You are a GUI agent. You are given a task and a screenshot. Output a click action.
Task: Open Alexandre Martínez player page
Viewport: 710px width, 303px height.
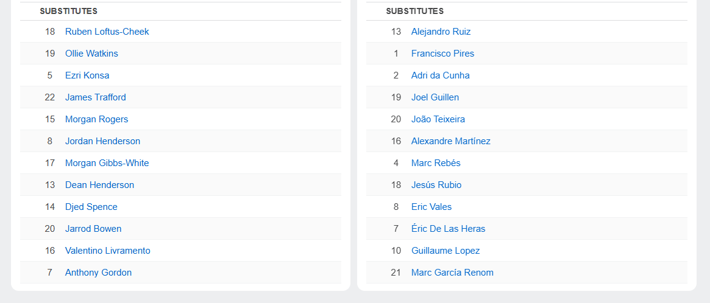(451, 141)
